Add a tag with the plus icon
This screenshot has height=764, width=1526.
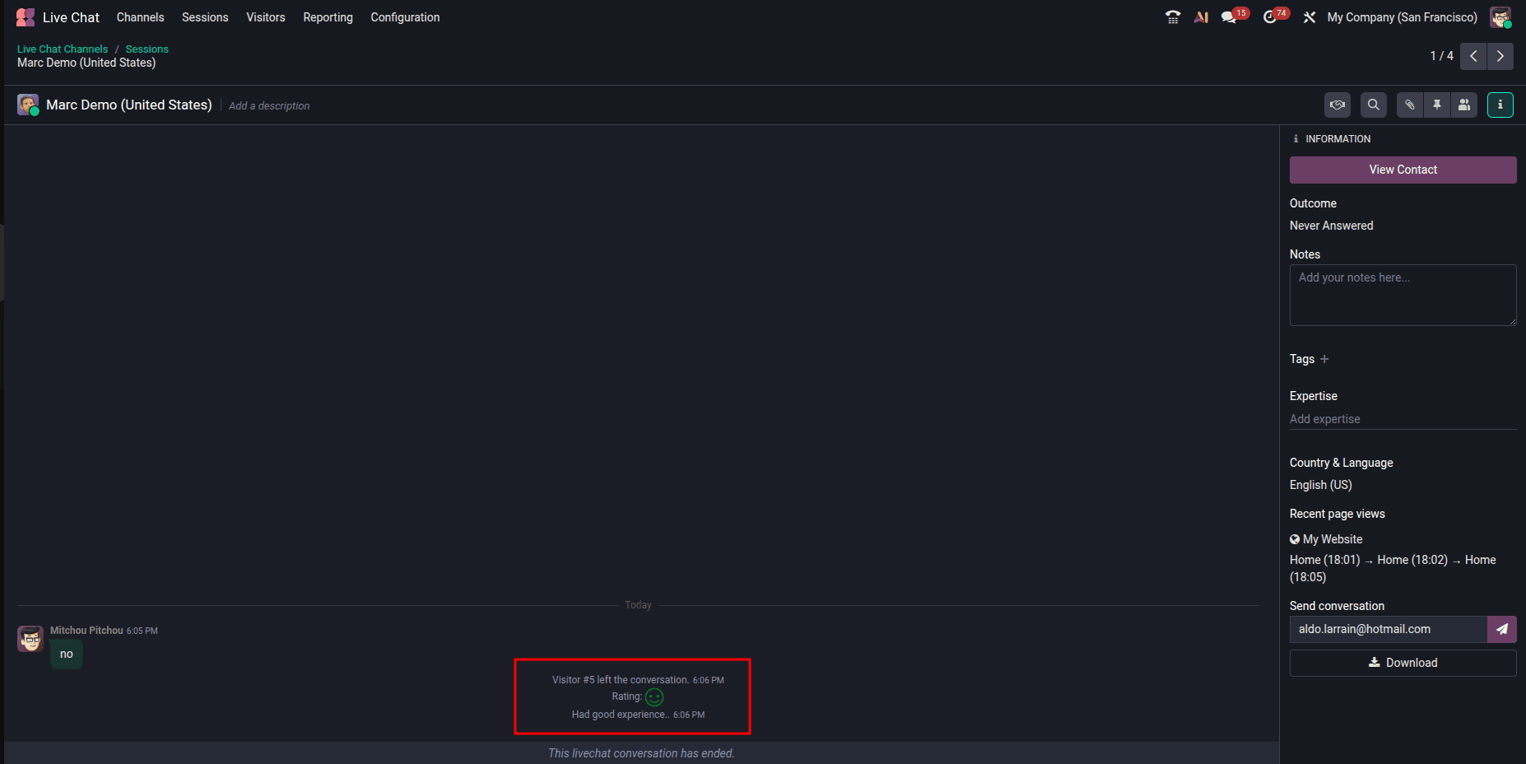pyautogui.click(x=1324, y=359)
